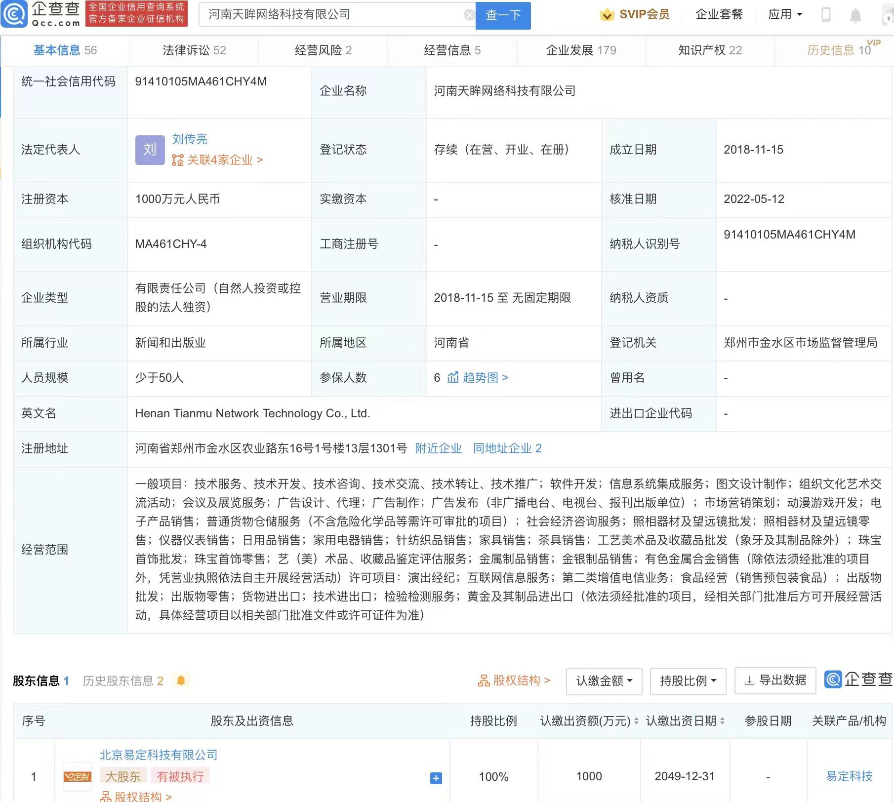Click credit code 91410105MA461CHY4M beside 统一社会信用代码
894x802 pixels.
(201, 81)
